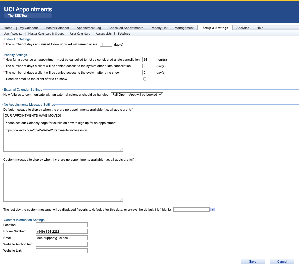
Task: Open Master Calendars & Groups link
Action: pos(46,34)
